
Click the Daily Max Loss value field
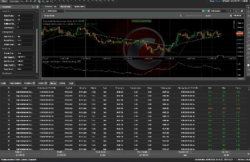(25, 69)
